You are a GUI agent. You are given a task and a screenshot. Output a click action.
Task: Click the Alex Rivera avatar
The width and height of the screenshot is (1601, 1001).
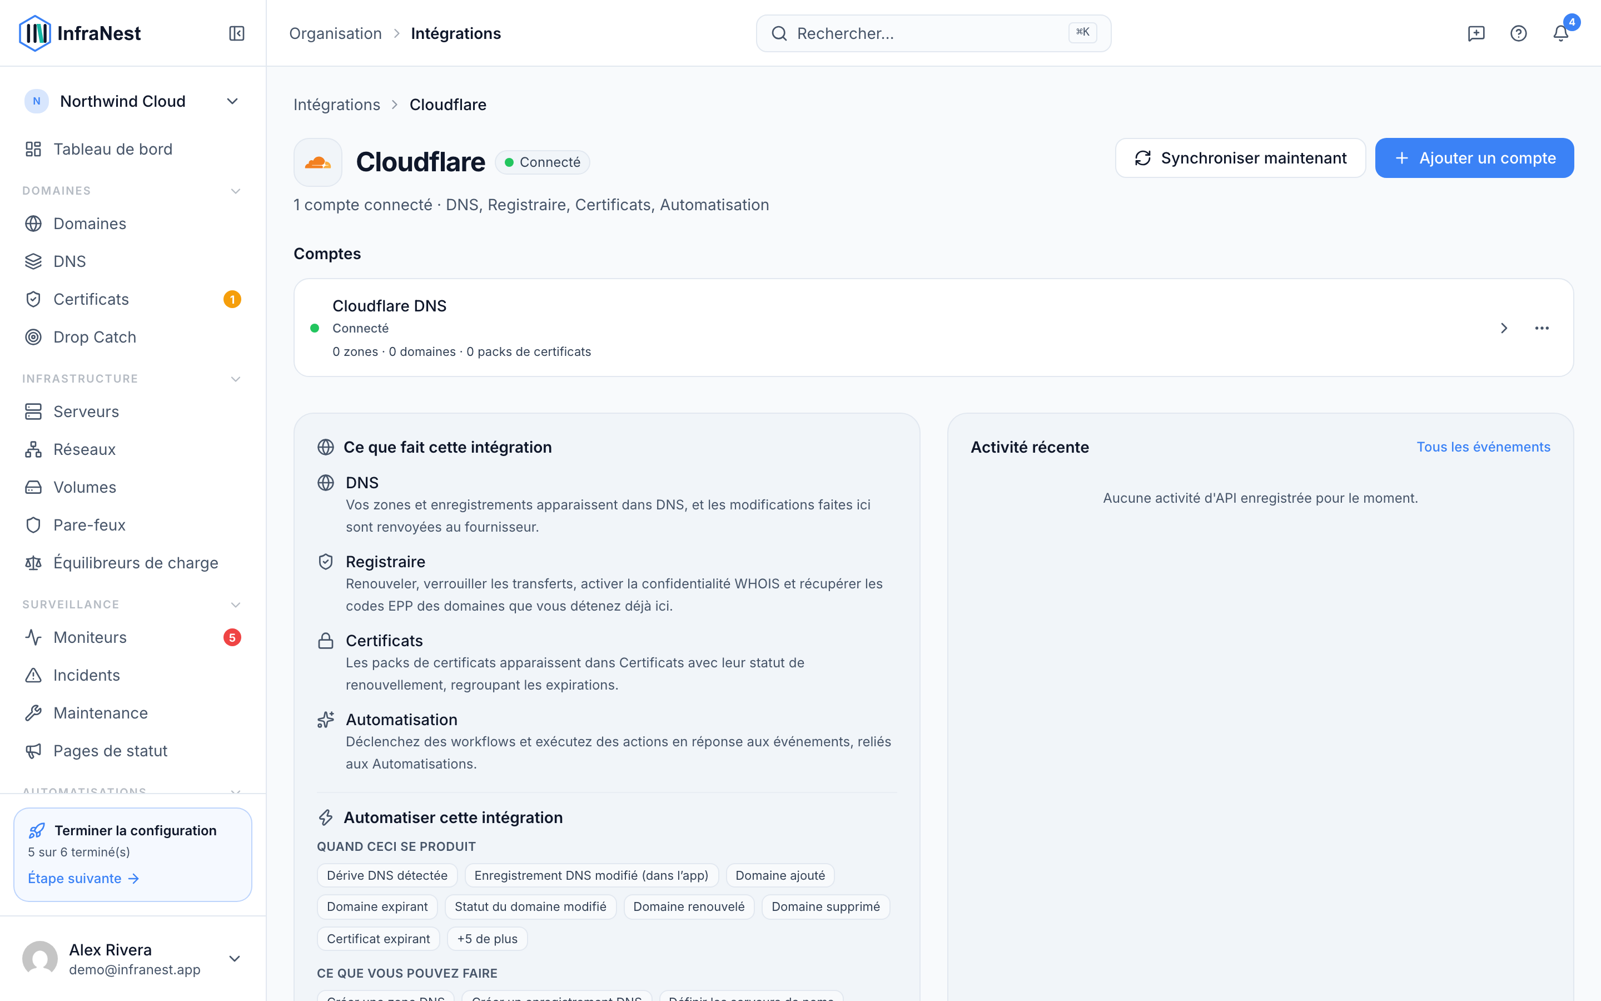click(39, 959)
